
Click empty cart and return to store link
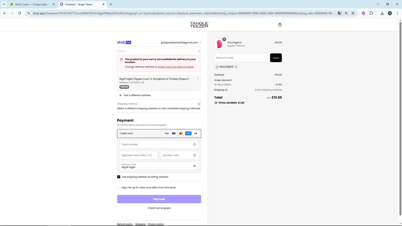[x=176, y=67]
